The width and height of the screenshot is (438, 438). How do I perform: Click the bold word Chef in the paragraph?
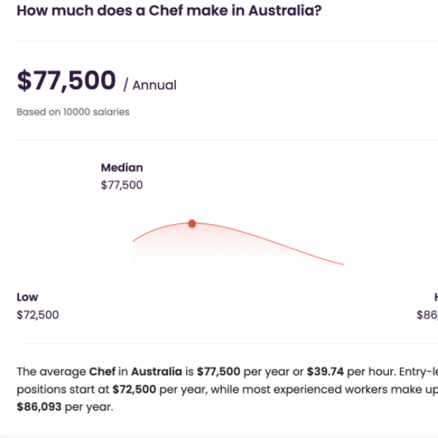tap(102, 372)
